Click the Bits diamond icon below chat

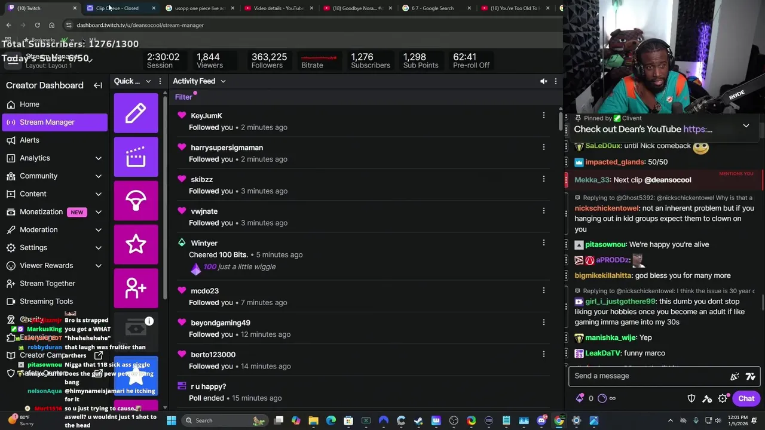point(579,398)
